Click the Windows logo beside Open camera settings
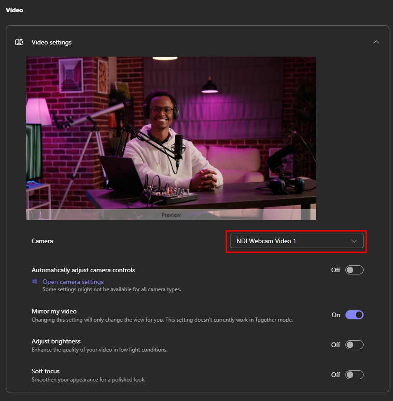 coord(34,282)
